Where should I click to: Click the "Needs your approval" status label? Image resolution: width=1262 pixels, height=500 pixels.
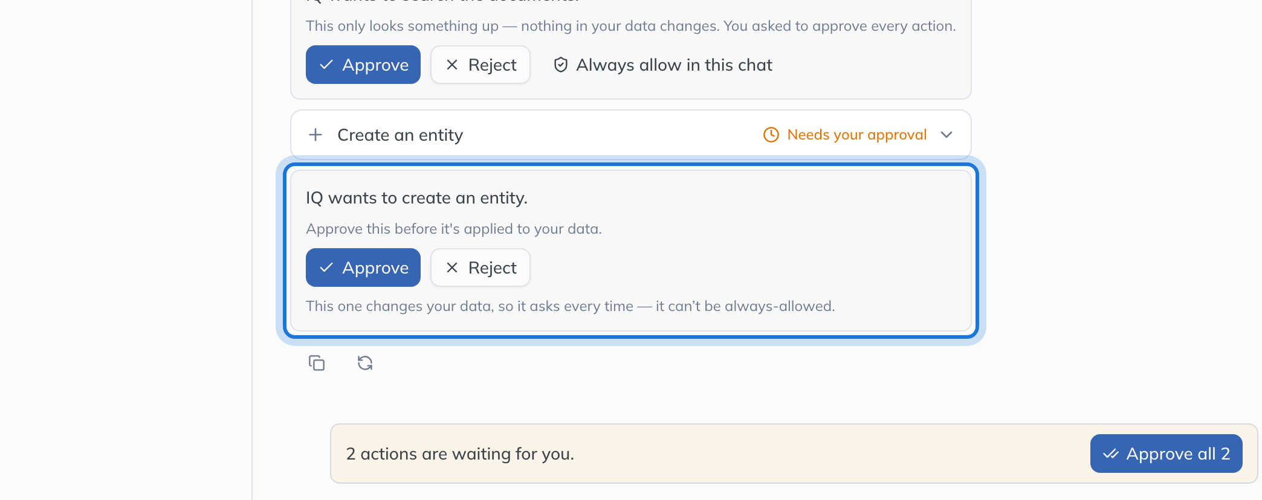[857, 135]
